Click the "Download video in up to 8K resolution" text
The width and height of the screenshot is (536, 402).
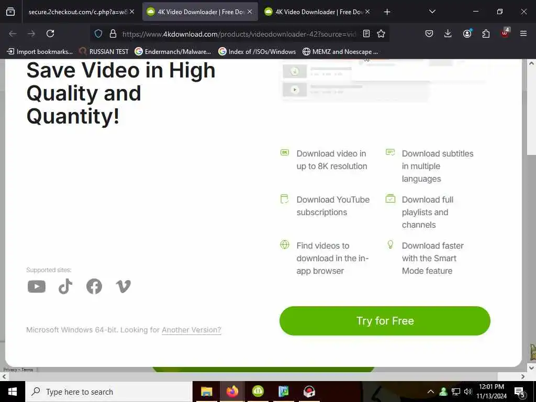[331, 160]
